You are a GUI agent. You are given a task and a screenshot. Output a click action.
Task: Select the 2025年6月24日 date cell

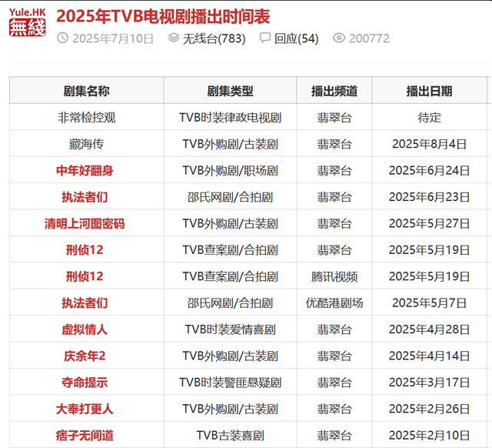point(429,171)
